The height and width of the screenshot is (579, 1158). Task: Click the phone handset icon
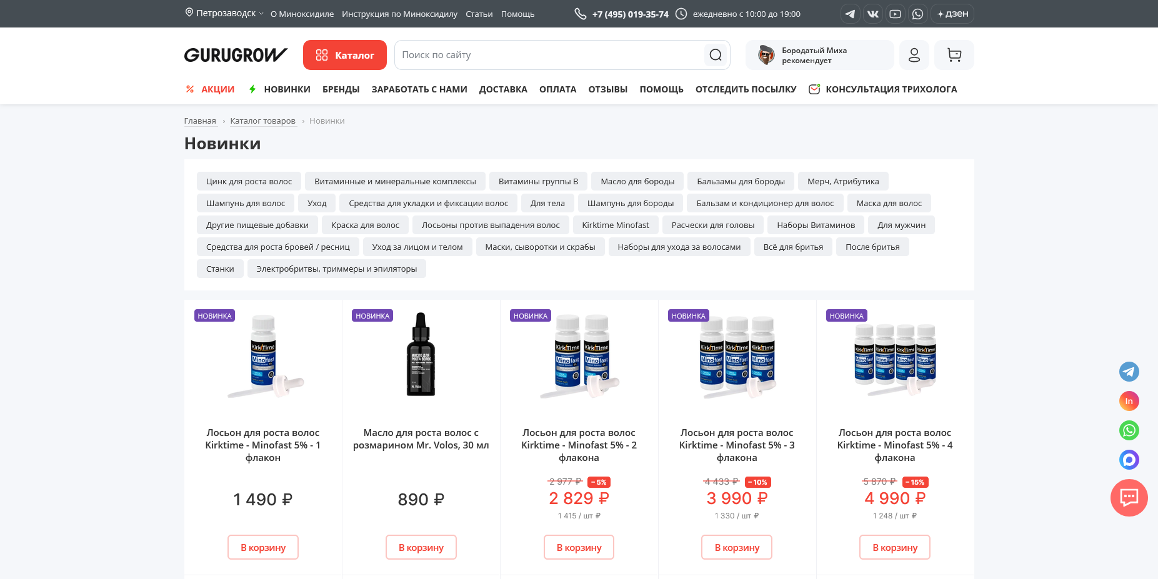[x=580, y=14]
